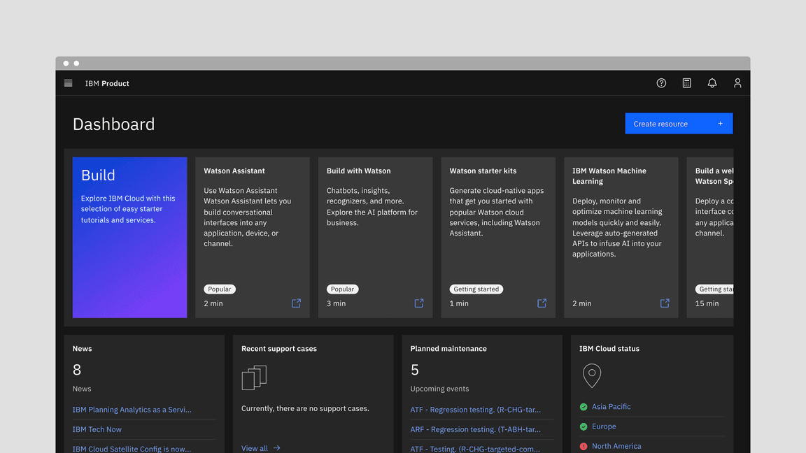
Task: Open the help icon in the header
Action: coord(661,82)
